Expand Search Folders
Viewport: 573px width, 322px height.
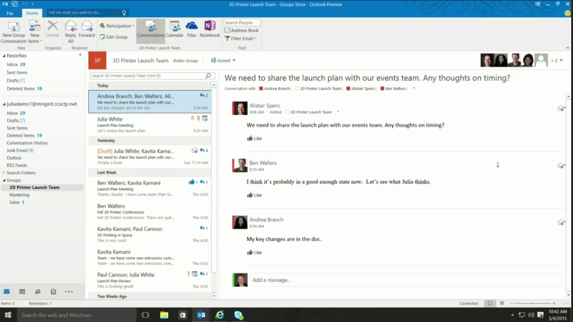(x=4, y=173)
